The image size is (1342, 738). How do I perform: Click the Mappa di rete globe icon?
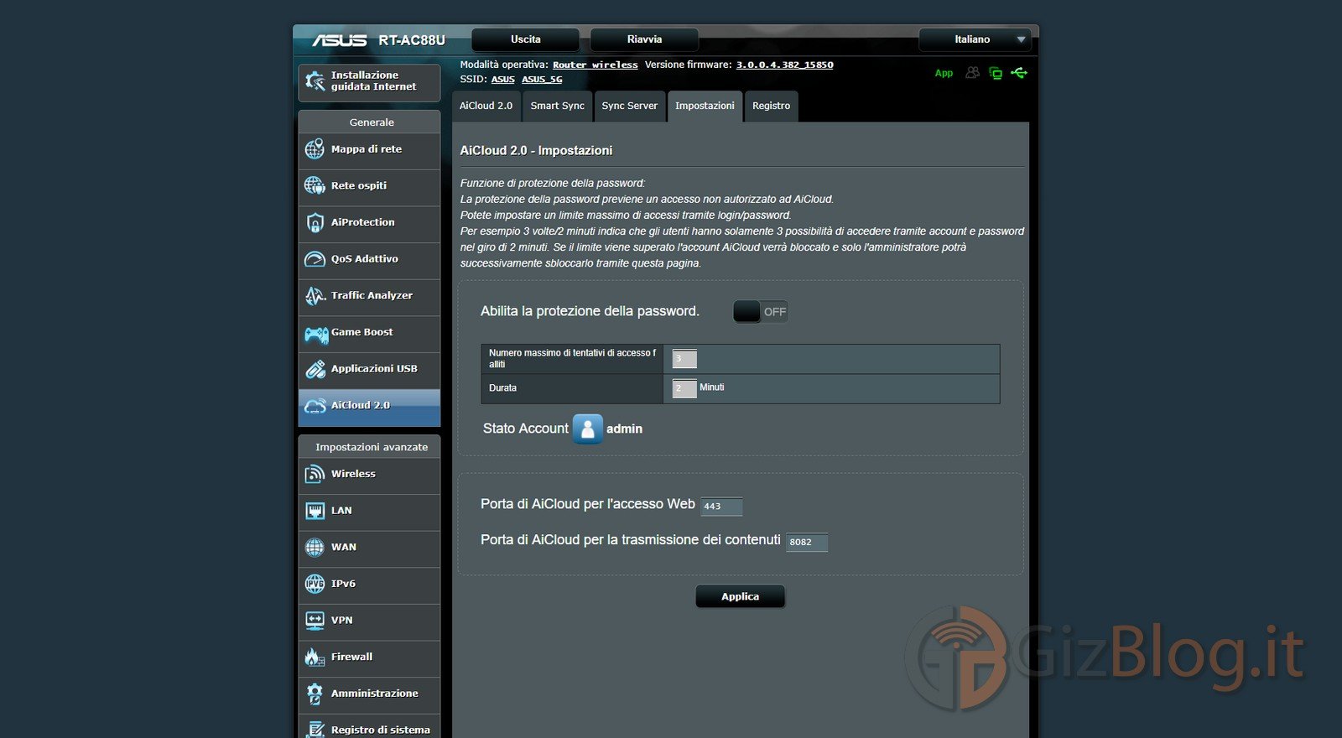tap(315, 149)
